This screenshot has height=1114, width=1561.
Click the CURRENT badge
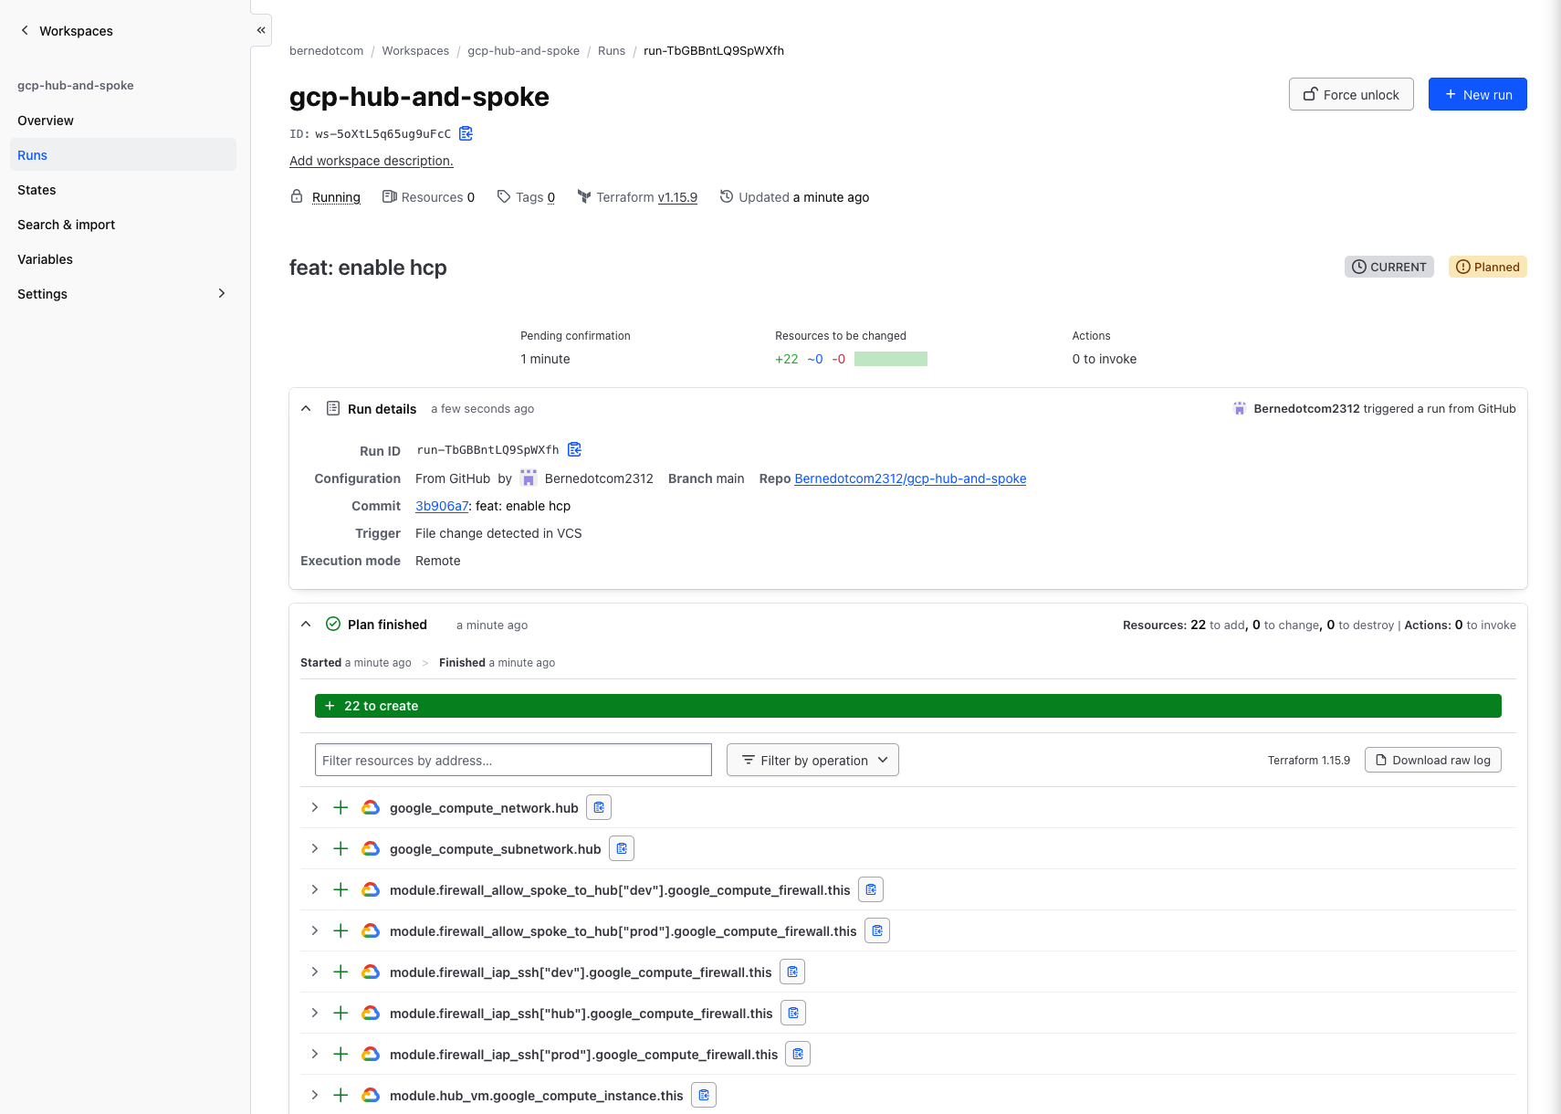coord(1389,267)
